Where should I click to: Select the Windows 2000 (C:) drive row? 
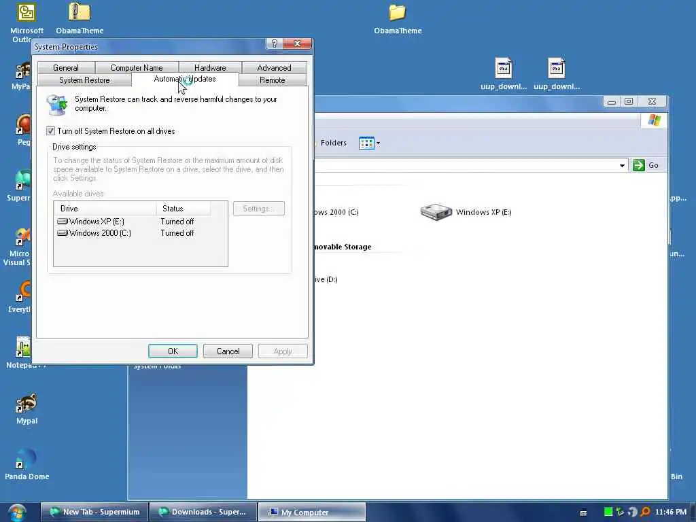(x=132, y=233)
